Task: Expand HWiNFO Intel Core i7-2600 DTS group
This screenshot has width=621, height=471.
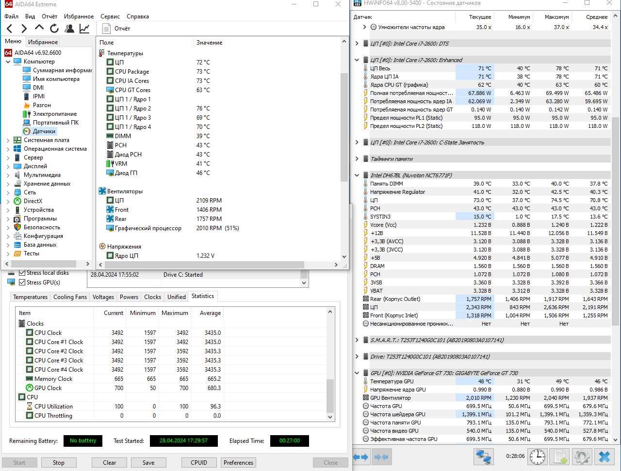Action: coord(357,44)
